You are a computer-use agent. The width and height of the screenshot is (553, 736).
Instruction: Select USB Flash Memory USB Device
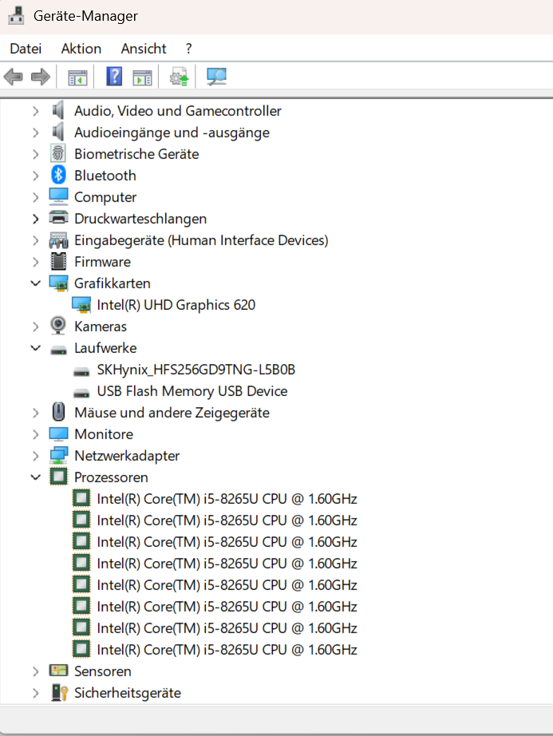pos(192,391)
